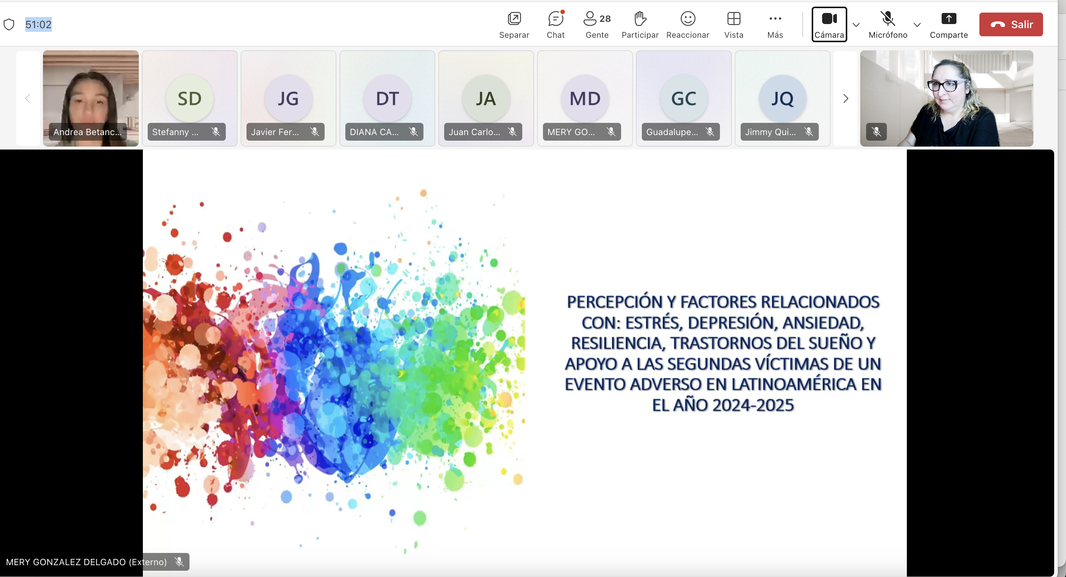Open the Más options menu
Viewport: 1066px width, 577px height.
(x=775, y=24)
